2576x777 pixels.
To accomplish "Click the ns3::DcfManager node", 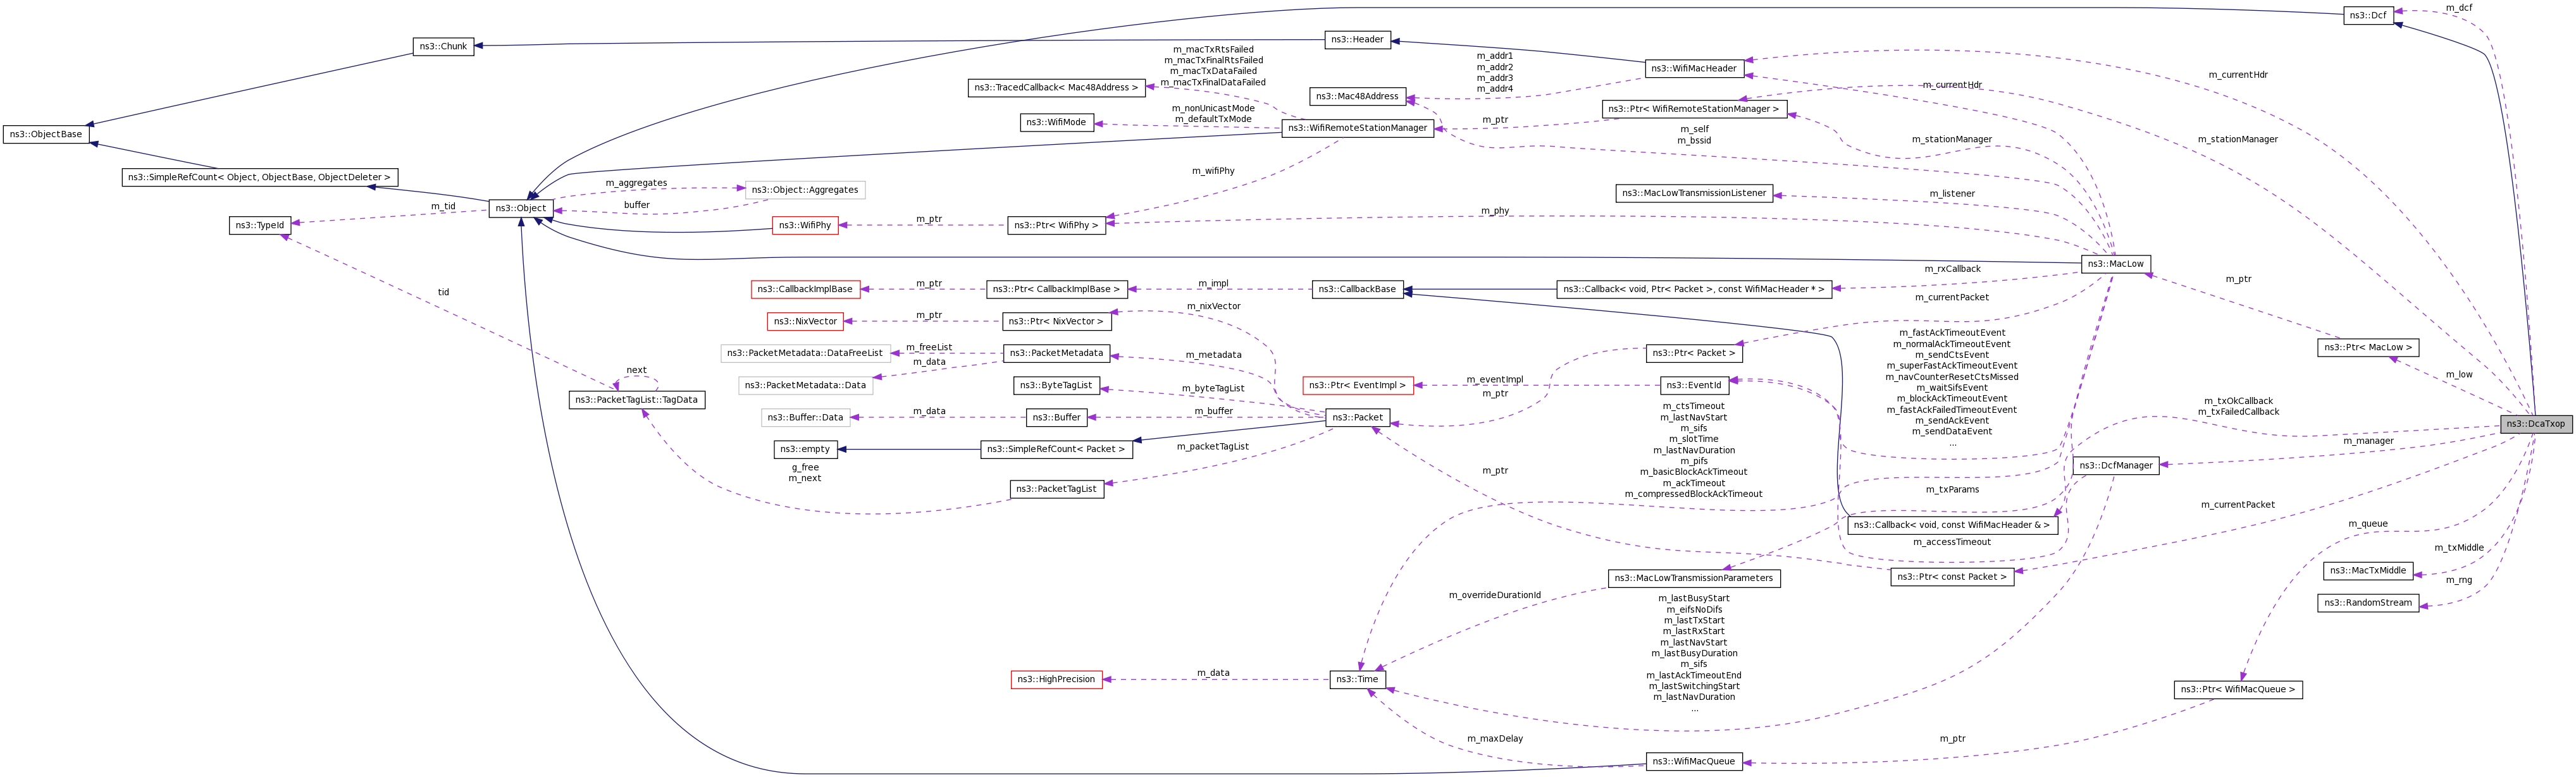I will tap(2115, 466).
